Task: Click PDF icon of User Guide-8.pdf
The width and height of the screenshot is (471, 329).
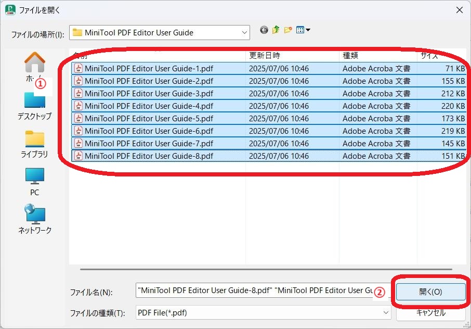Action: click(78, 156)
